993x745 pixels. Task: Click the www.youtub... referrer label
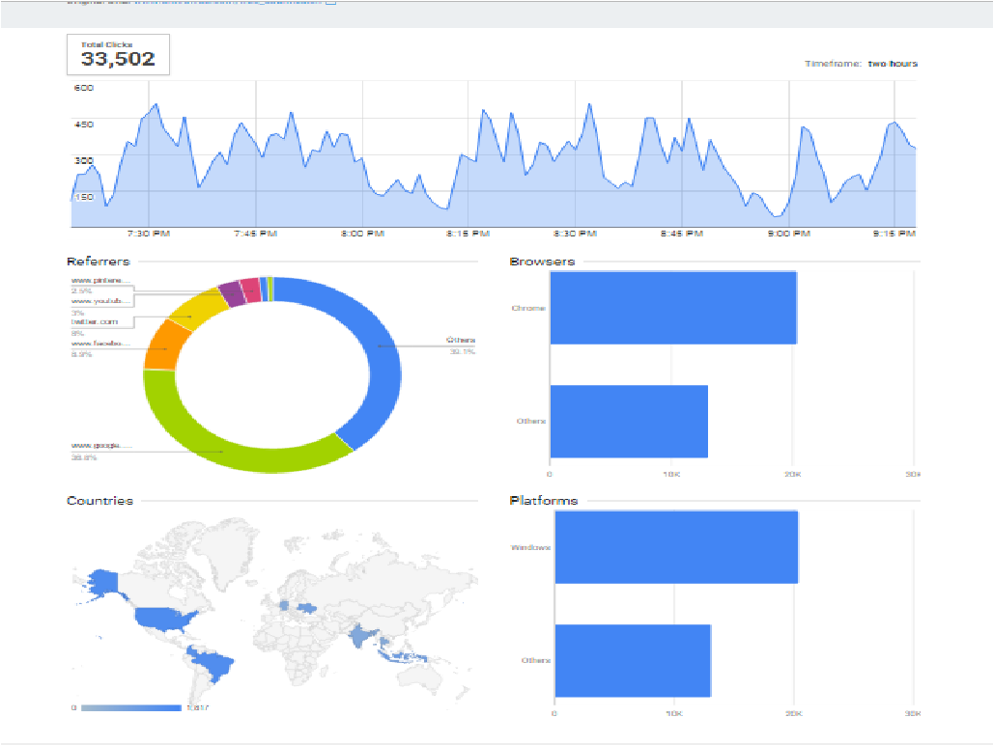[x=100, y=301]
